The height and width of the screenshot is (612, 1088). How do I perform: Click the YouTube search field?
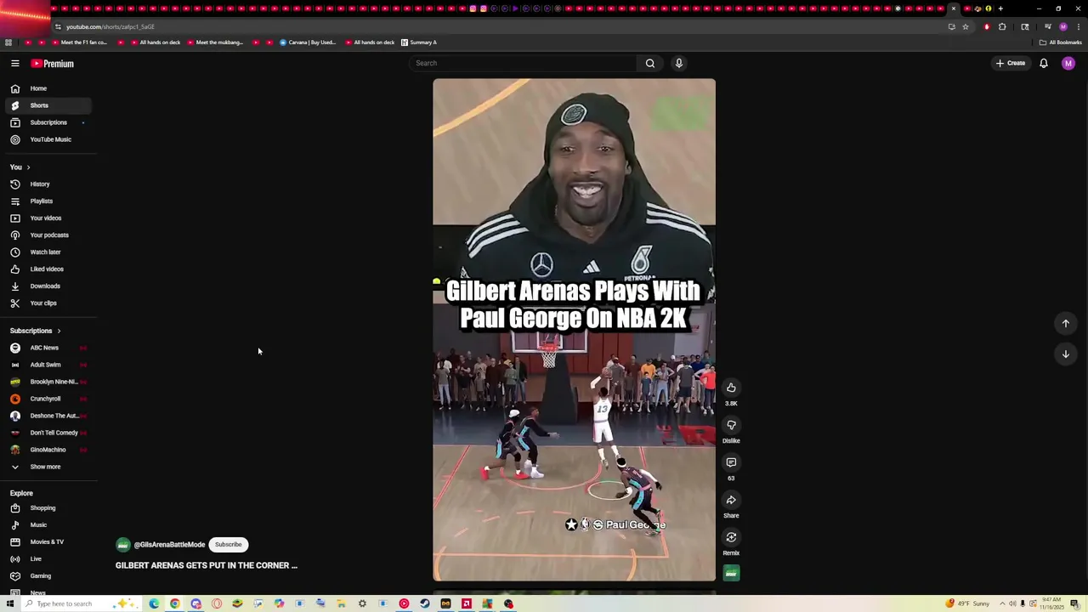[x=523, y=63]
